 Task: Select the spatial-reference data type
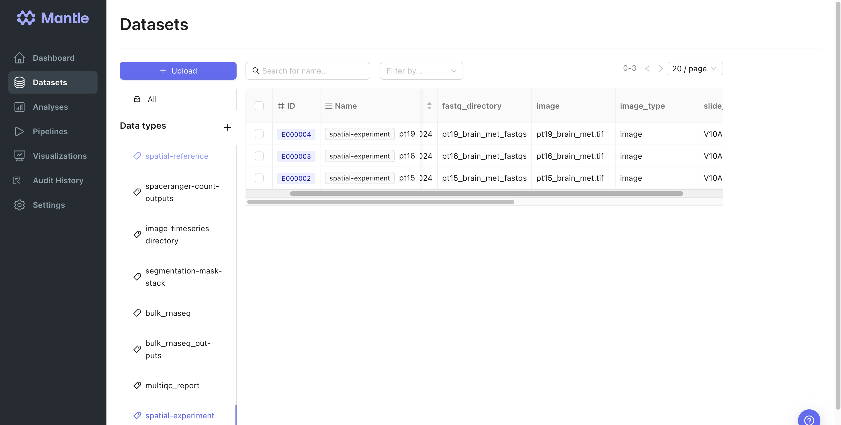point(177,156)
